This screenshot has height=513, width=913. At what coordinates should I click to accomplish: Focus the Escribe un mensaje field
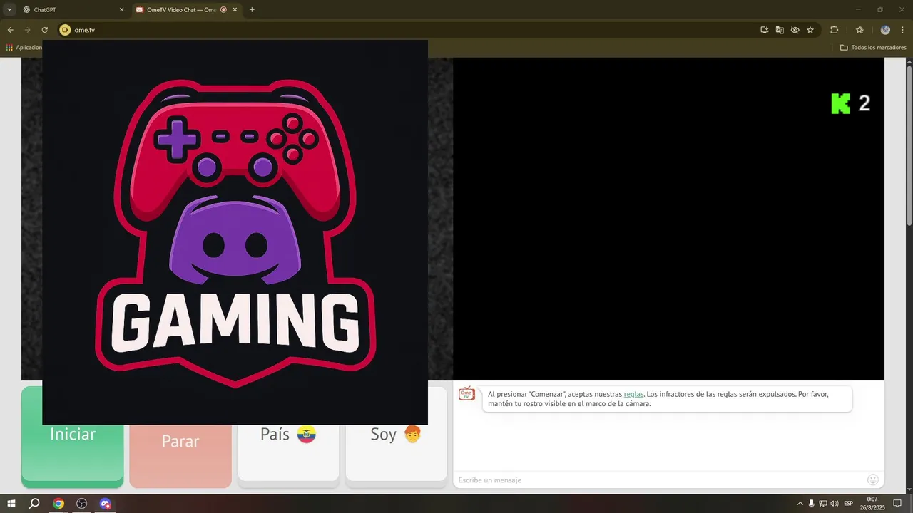[660, 480]
